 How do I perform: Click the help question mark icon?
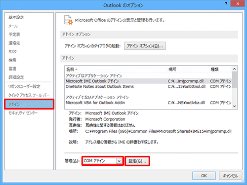(226, 3)
